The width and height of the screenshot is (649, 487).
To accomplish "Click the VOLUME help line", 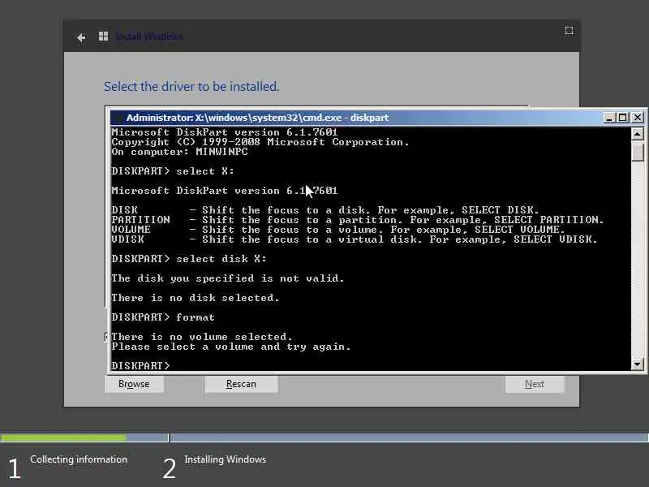I will 338,230.
